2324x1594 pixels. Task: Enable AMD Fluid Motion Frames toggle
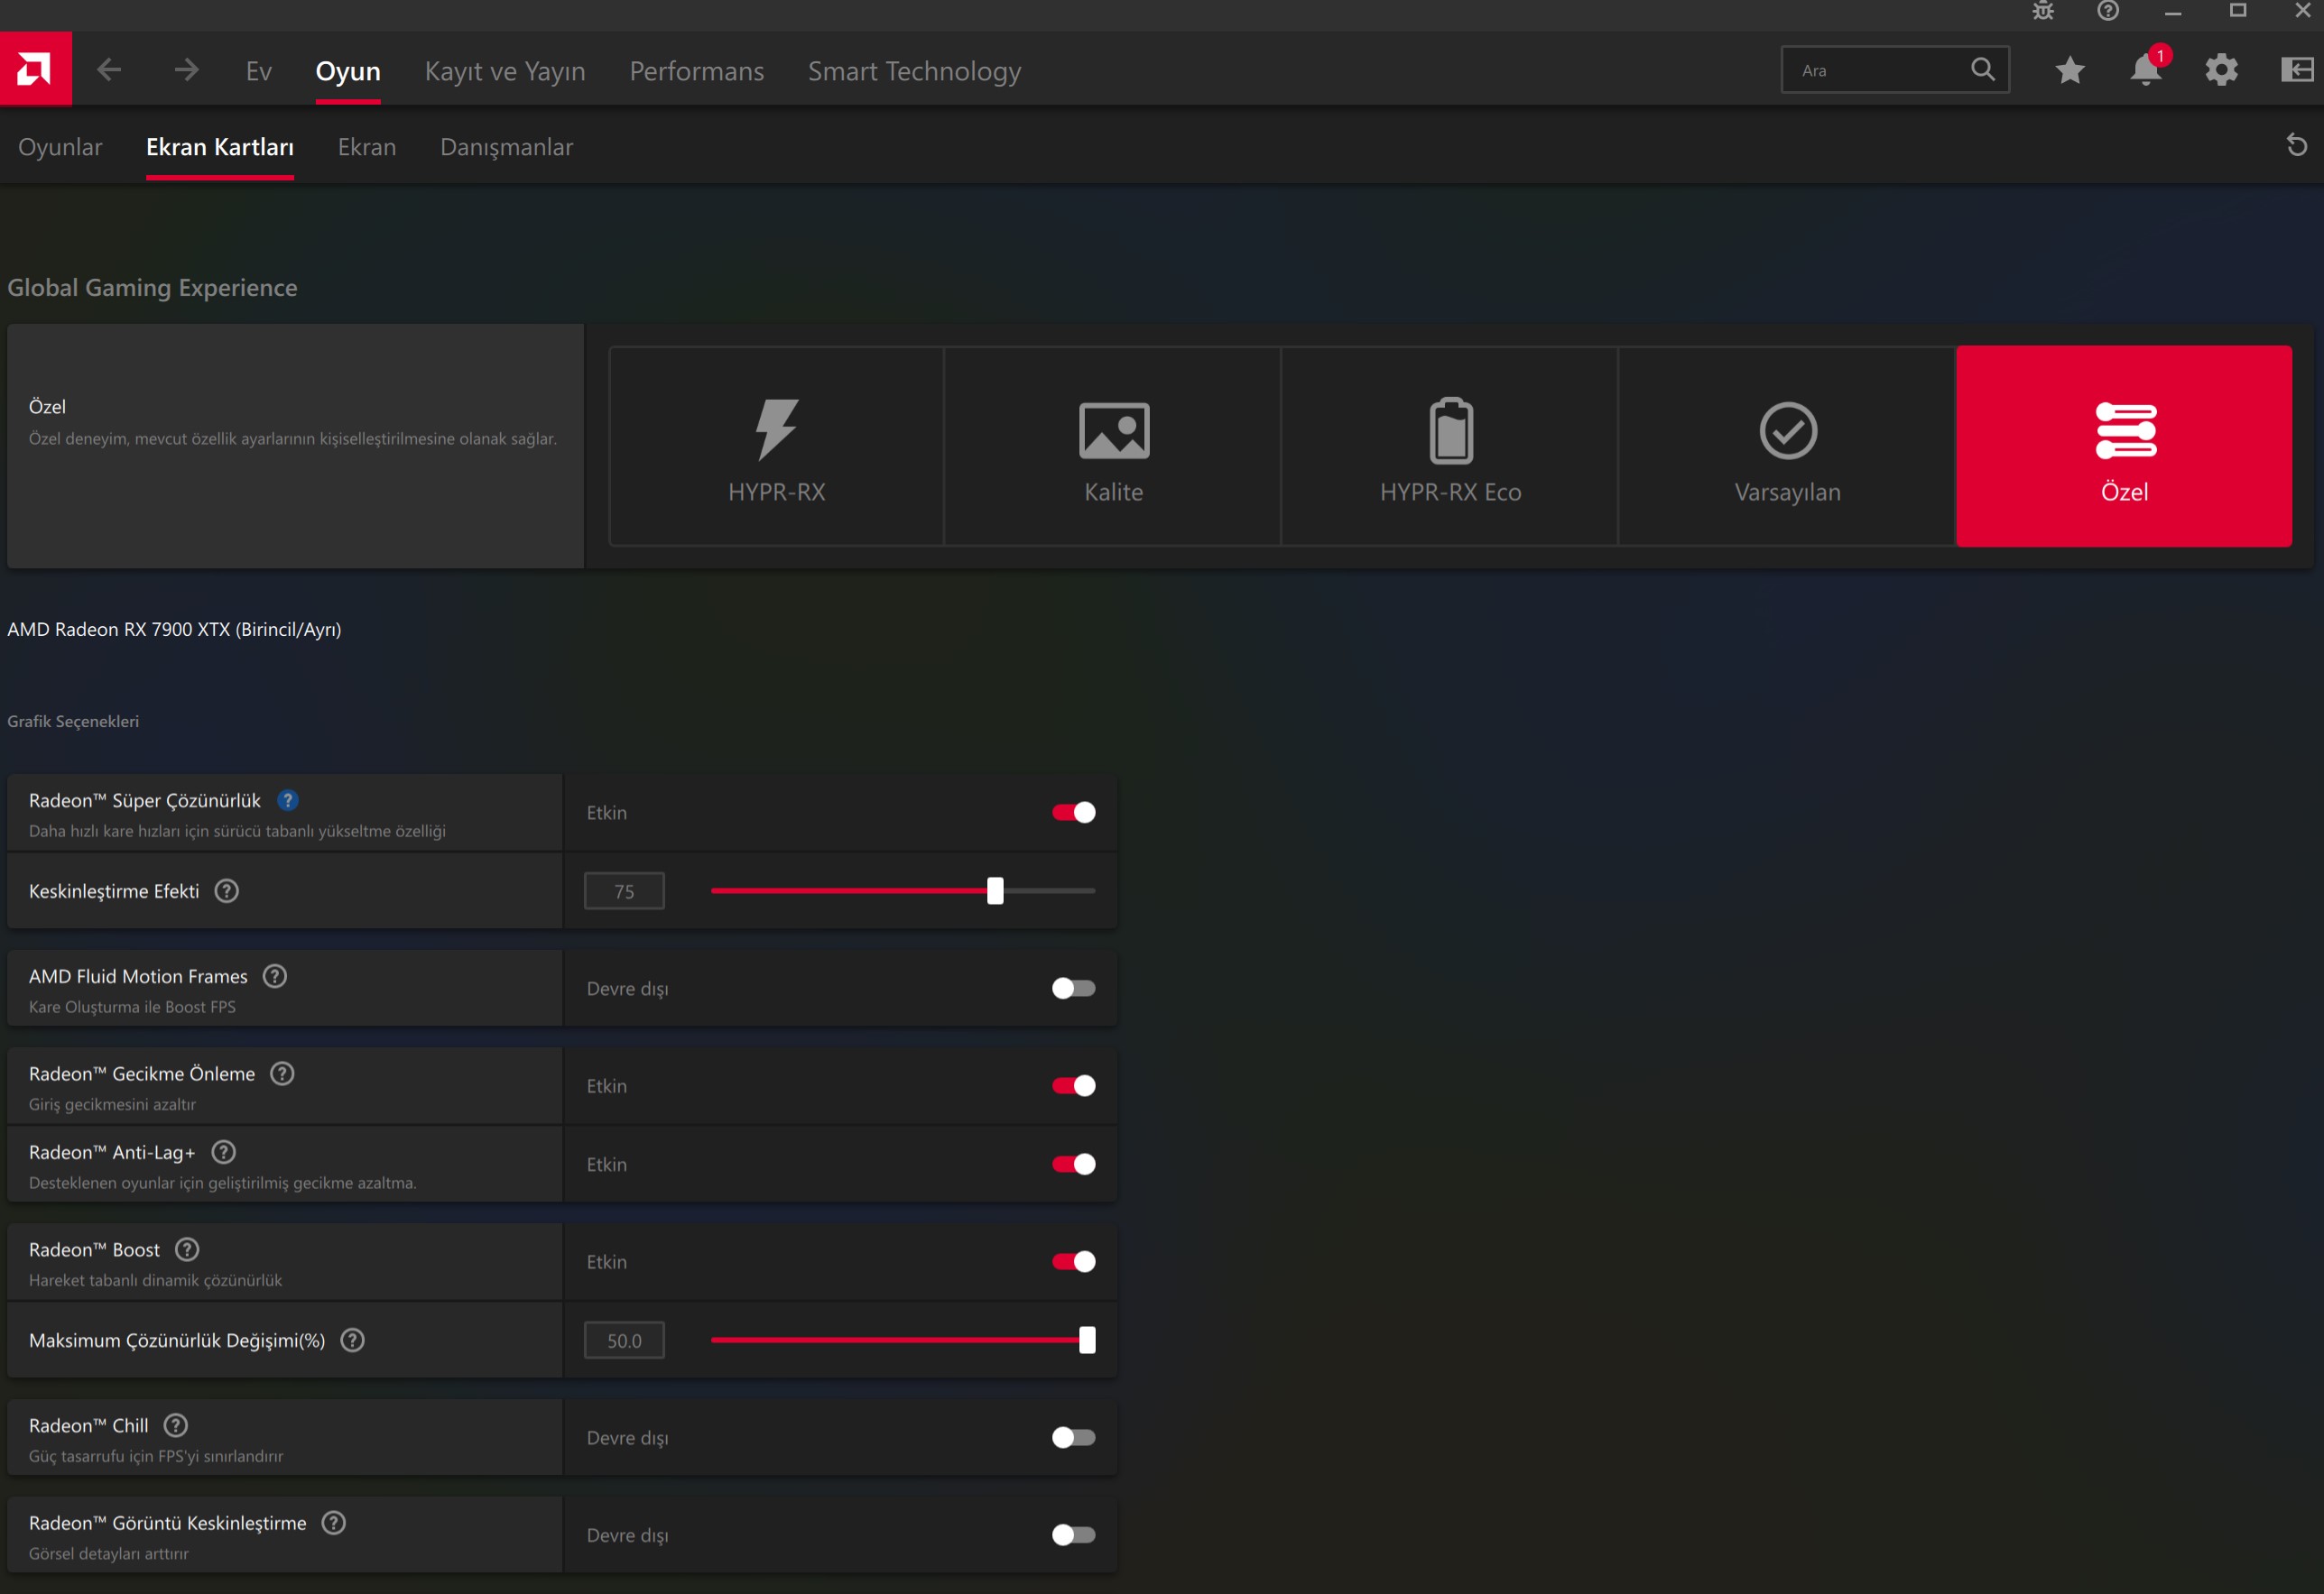pyautogui.click(x=1074, y=989)
